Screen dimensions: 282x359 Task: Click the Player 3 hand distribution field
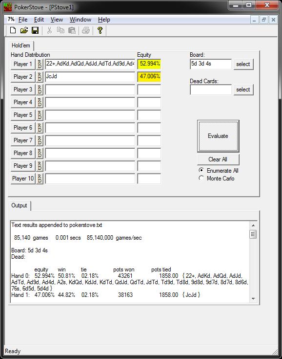coord(90,90)
